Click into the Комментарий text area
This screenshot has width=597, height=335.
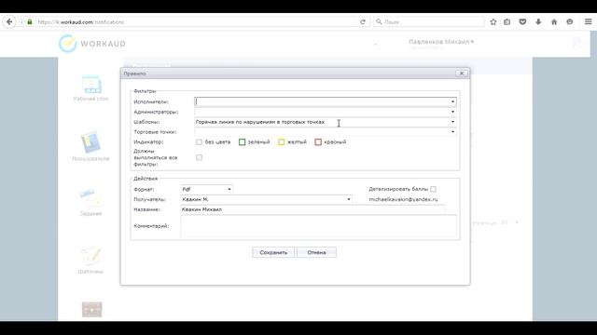(318, 226)
